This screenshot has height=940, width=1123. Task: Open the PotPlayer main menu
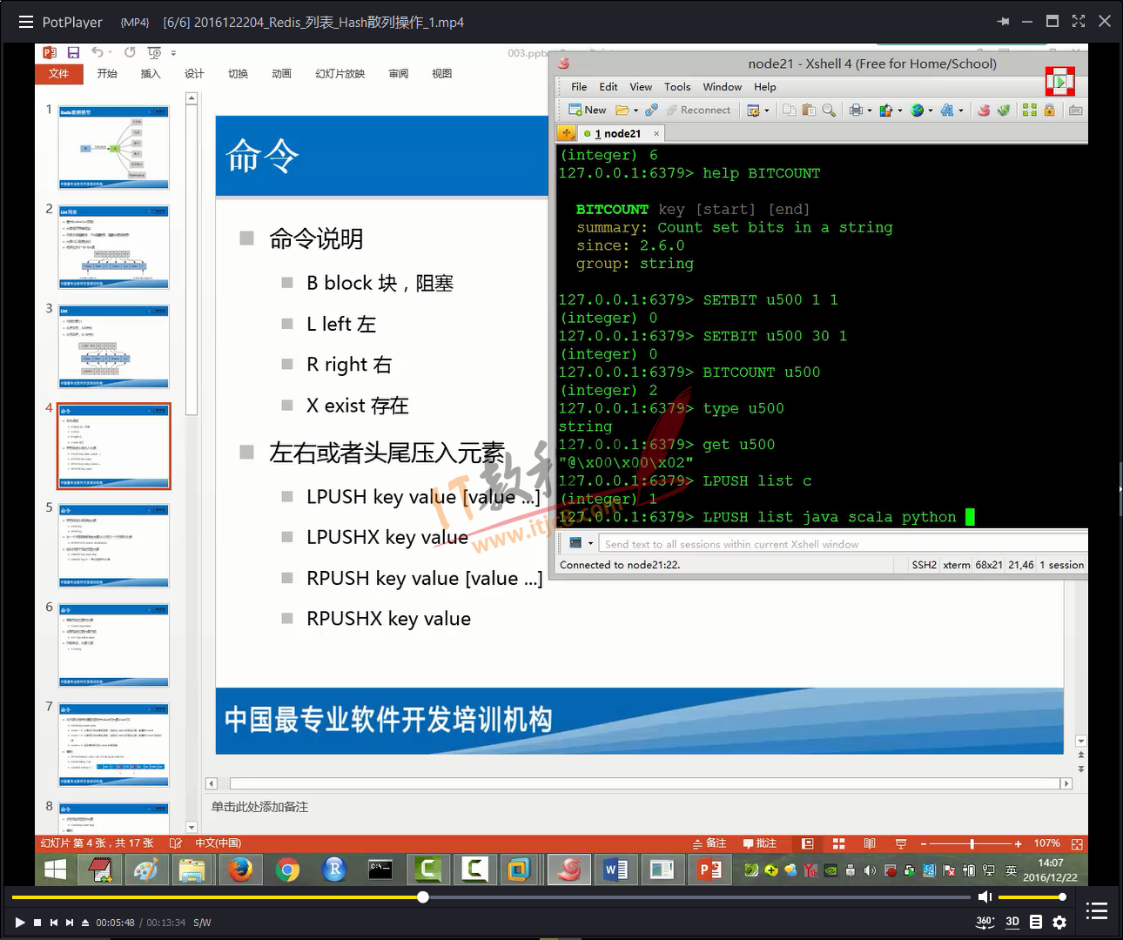click(26, 22)
